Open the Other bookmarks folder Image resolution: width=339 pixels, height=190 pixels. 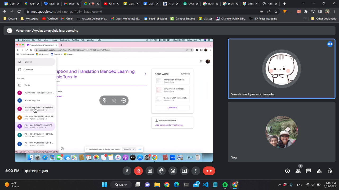pos(324,18)
